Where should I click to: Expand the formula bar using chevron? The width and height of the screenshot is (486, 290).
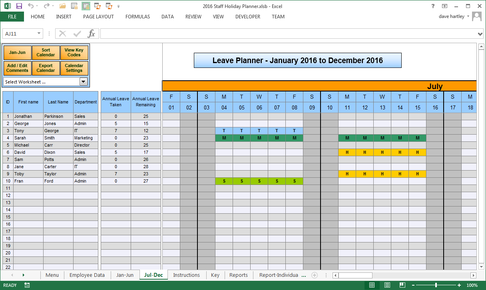(480, 34)
